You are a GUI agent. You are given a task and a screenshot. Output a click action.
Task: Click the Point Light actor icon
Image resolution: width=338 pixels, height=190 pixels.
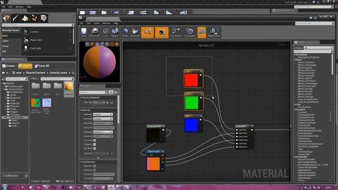pos(26,48)
